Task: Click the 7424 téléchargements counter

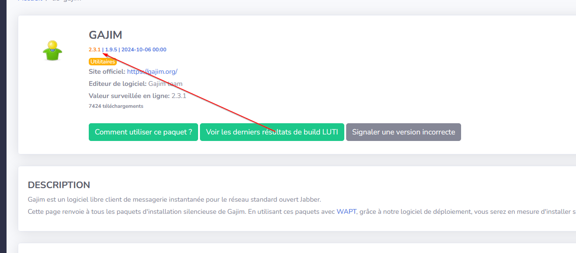Action: 116,106
